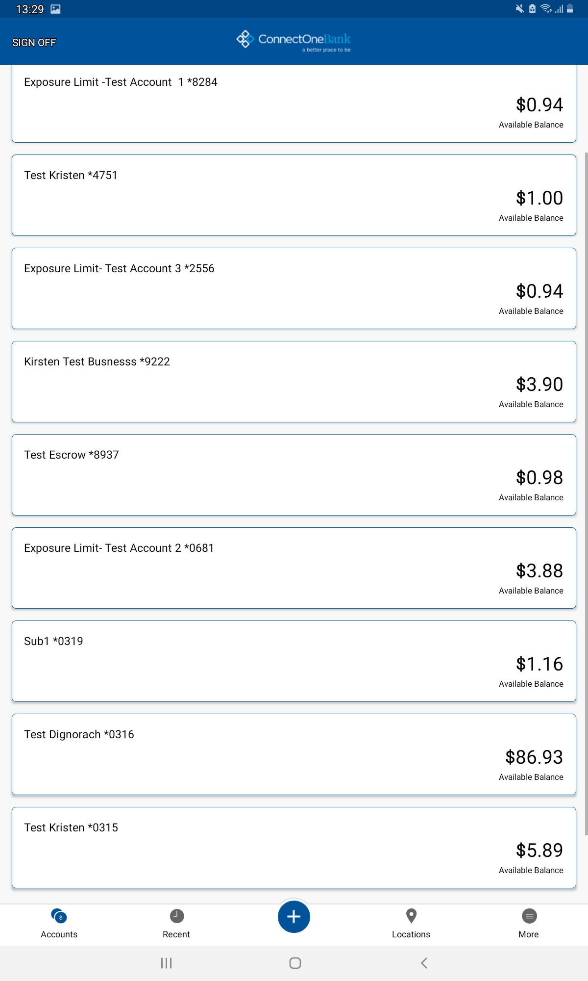588x981 pixels.
Task: Open the Accounts tab icon
Action: click(59, 916)
